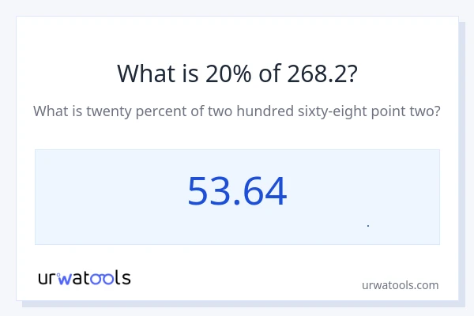Click the heading "What is 20% of 268.2?"

point(237,73)
